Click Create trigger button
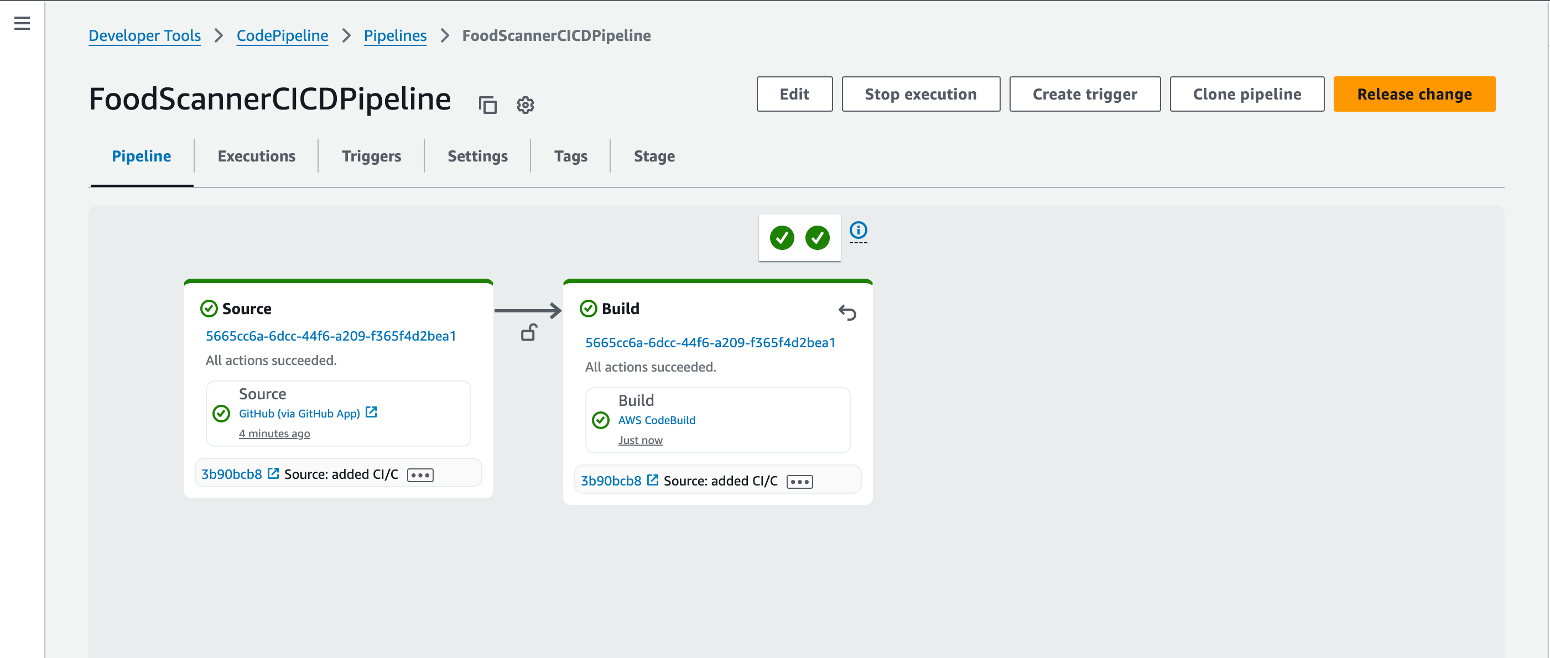This screenshot has width=1550, height=658. tap(1085, 95)
